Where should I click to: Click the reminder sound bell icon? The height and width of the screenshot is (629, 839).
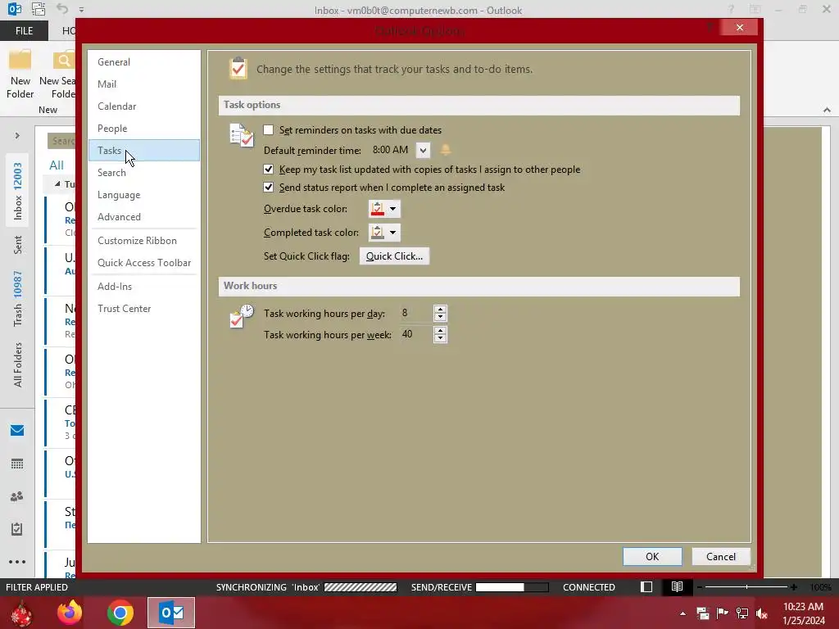445,150
